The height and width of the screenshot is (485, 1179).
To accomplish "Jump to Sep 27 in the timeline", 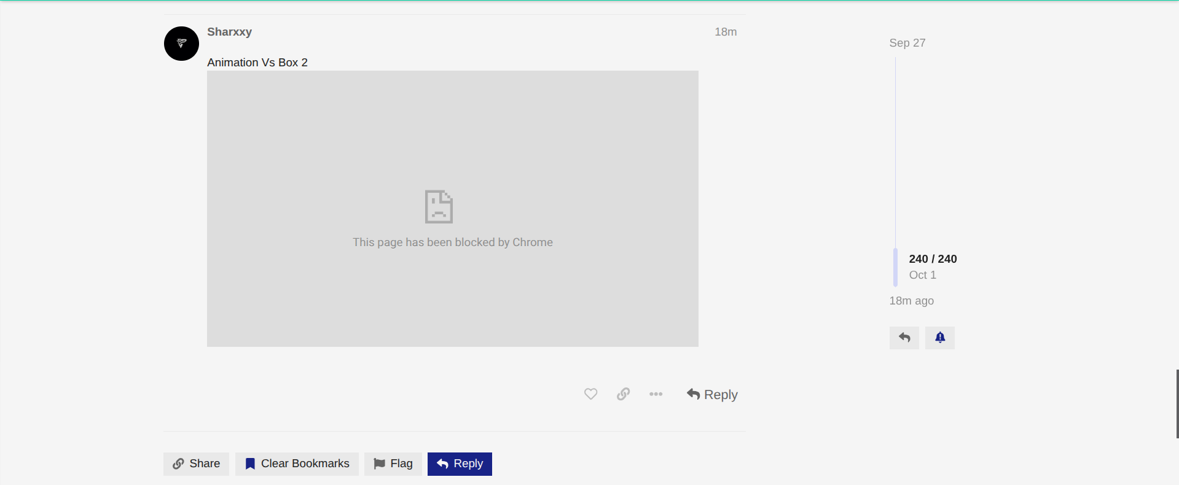I will pyautogui.click(x=907, y=43).
